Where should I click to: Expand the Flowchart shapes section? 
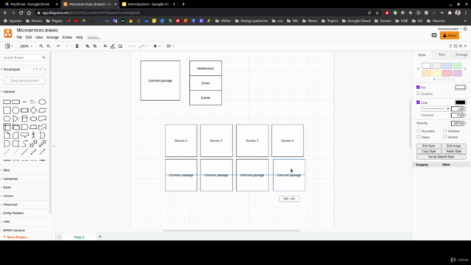pos(10,205)
